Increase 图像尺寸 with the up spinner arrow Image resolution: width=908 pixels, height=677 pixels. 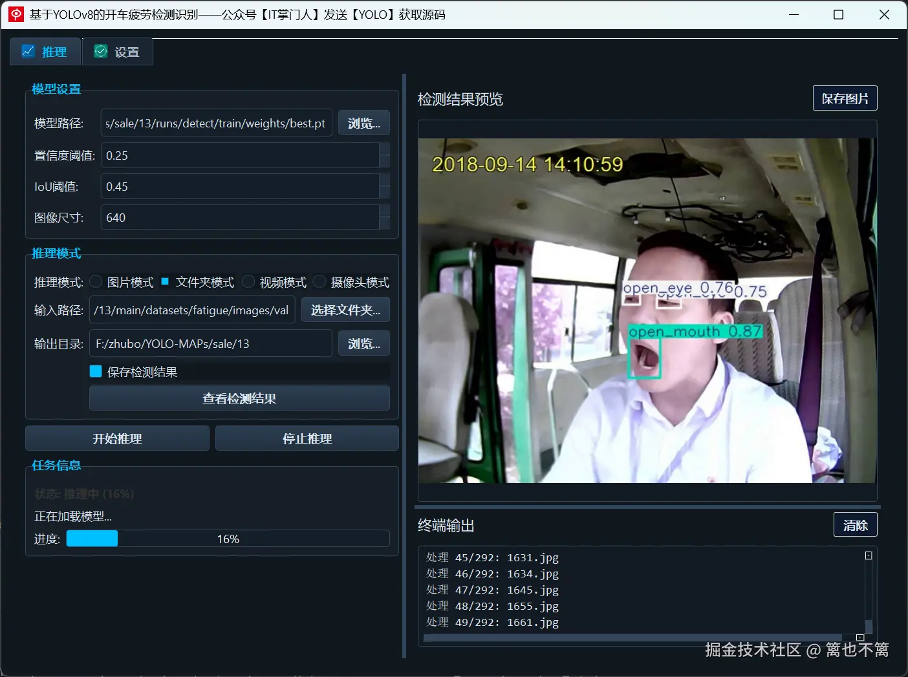tap(384, 211)
